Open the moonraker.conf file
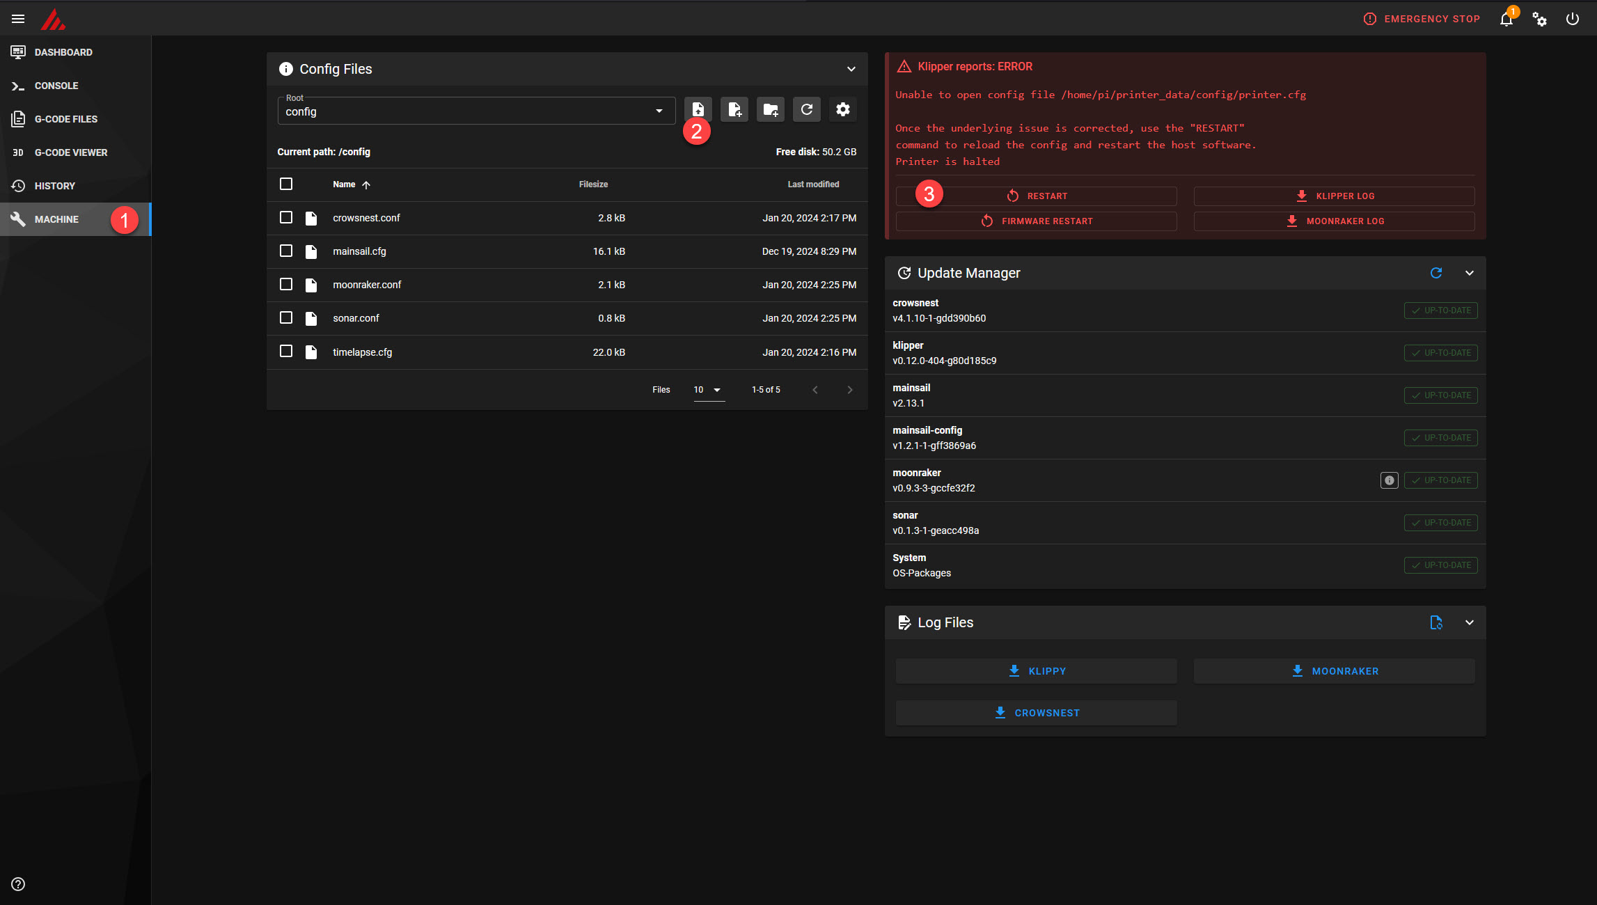This screenshot has height=905, width=1597. (x=567, y=285)
